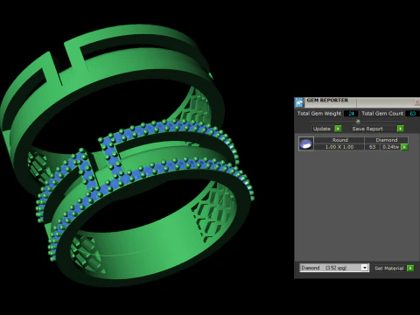Click the Update button label
This screenshot has height=315, width=420.
pos(322,129)
